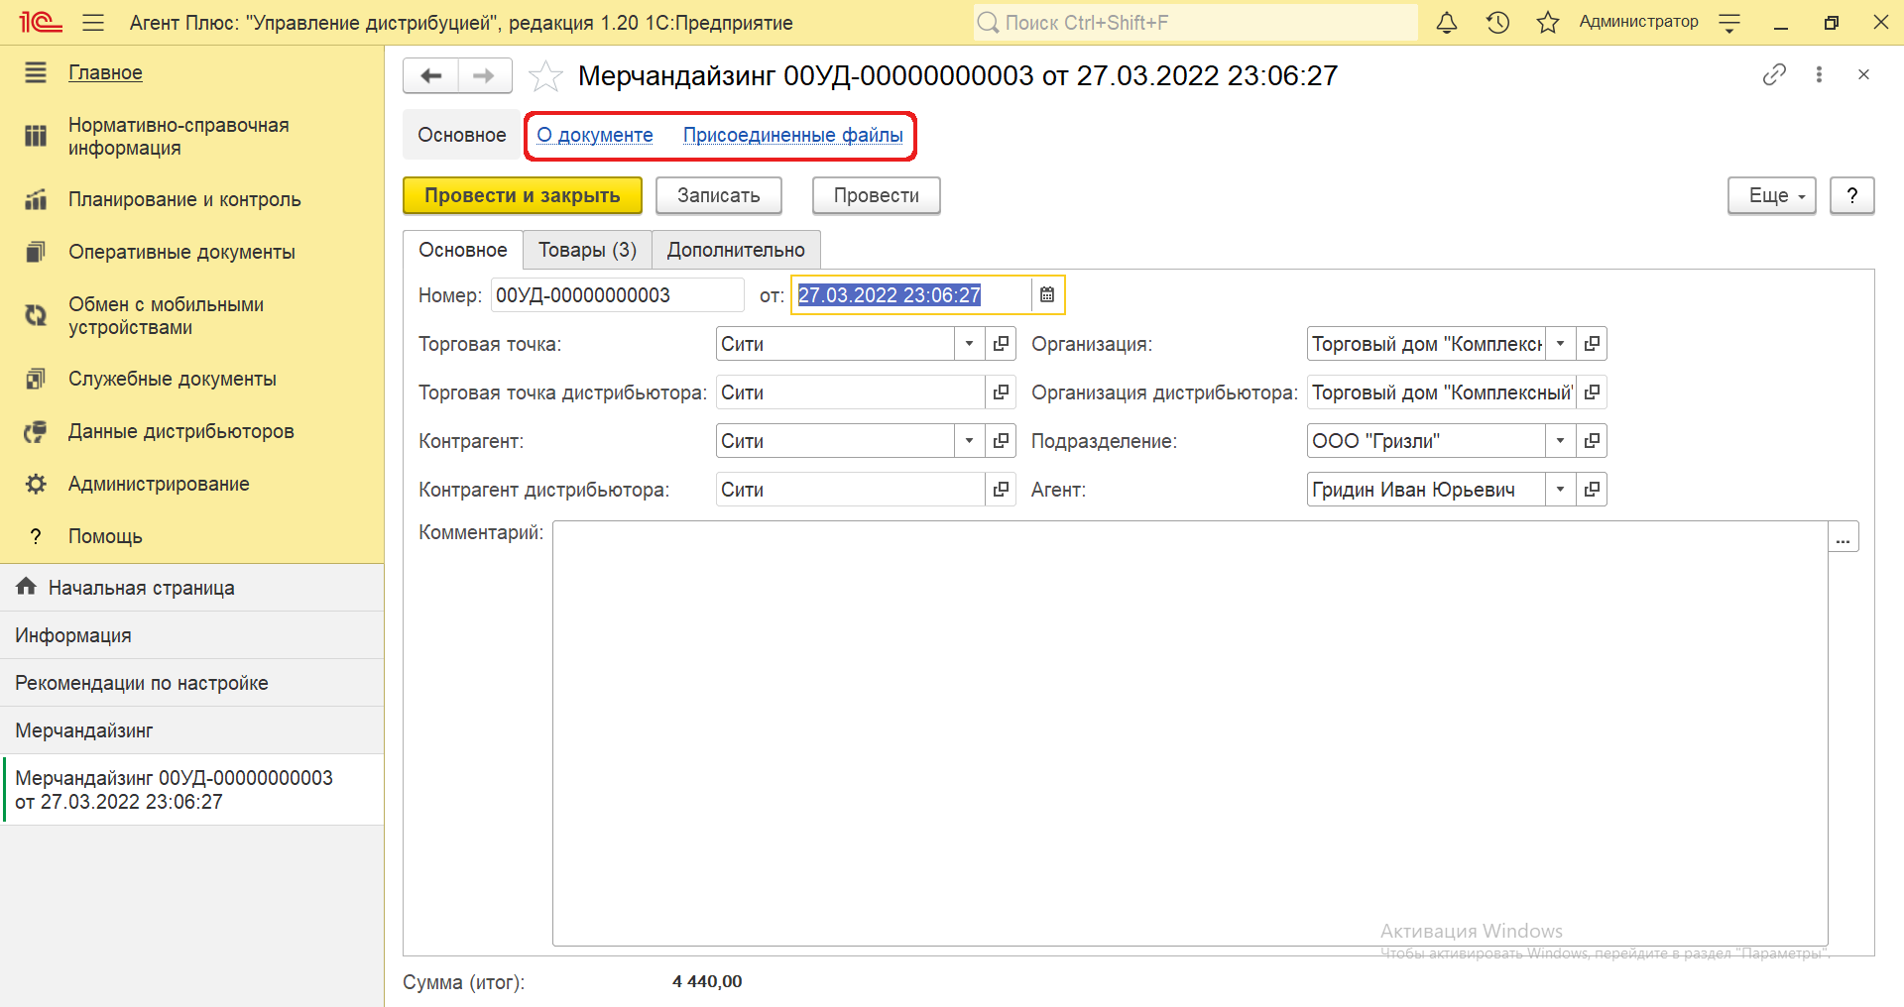Open О документе link
Viewport: 1904px width, 1007px height.
(x=595, y=135)
